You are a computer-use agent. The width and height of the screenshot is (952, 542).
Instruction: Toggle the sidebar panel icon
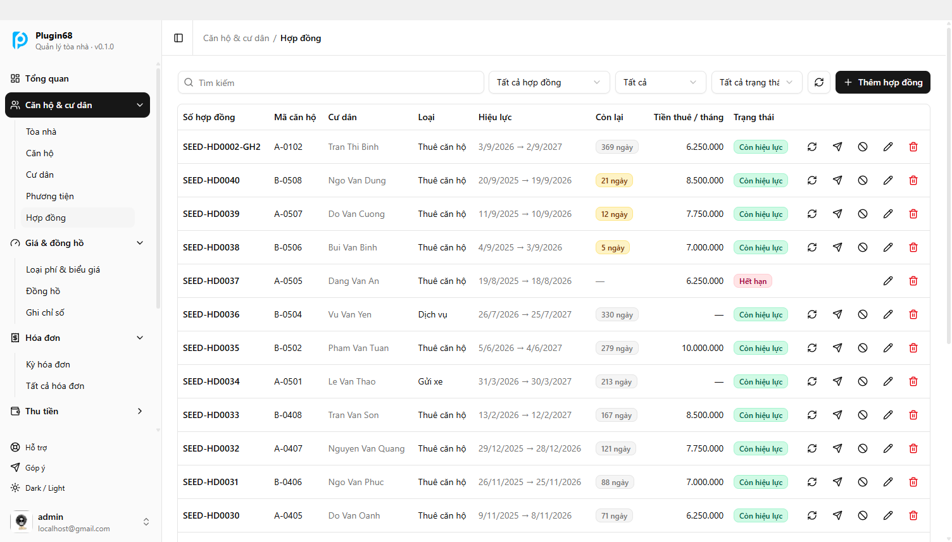(178, 38)
